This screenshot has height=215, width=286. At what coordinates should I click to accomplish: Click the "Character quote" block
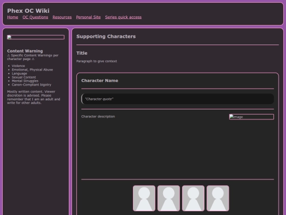click(x=177, y=99)
